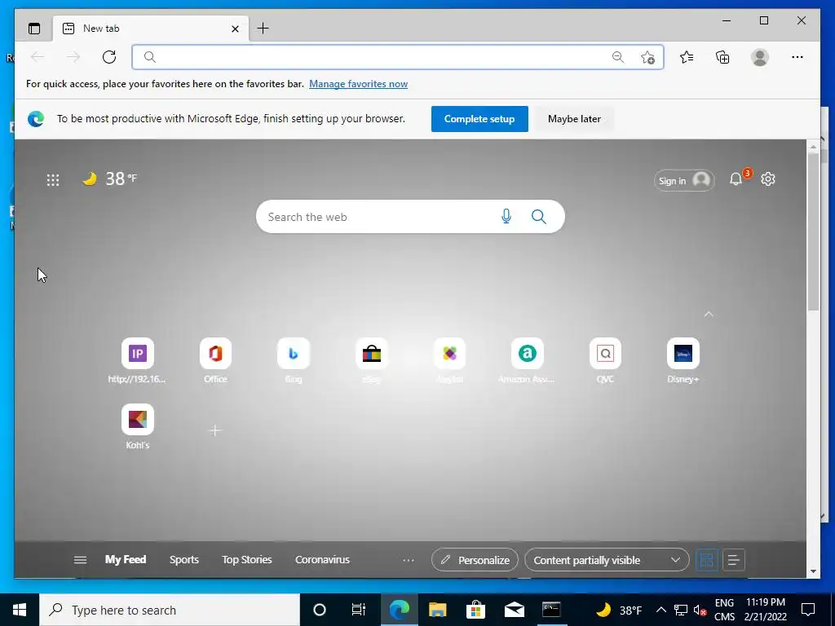The width and height of the screenshot is (835, 626).
Task: Click the Sign in button
Action: tap(684, 180)
